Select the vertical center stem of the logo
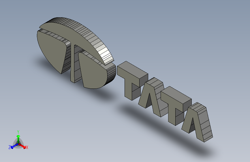Screen dimensions: 250x162 (x=73, y=64)
